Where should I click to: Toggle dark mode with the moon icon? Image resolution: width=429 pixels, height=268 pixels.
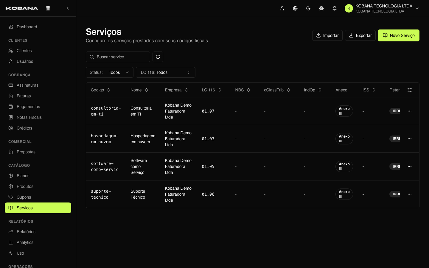308,8
